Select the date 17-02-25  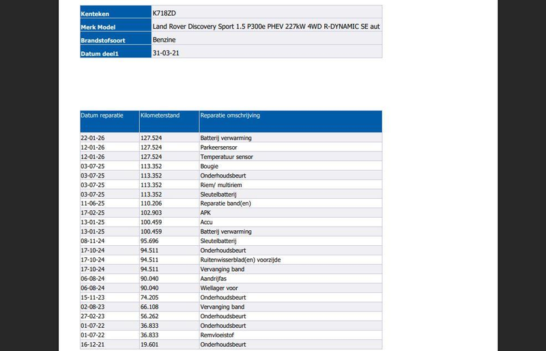pos(93,212)
